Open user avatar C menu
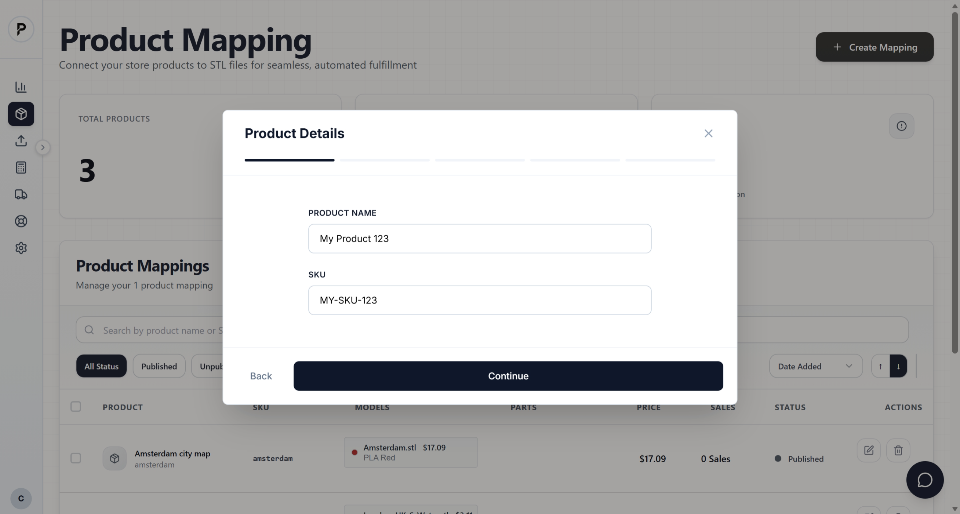The image size is (960, 514). click(x=21, y=498)
